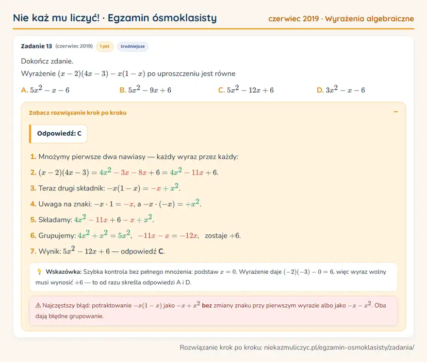Screen dimensions: 427x362
Task: Click 'Najczęstszy błąd' warning text
Action: [211, 310]
